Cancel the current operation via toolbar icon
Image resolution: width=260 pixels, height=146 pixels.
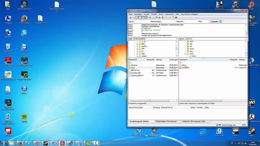[156, 17]
